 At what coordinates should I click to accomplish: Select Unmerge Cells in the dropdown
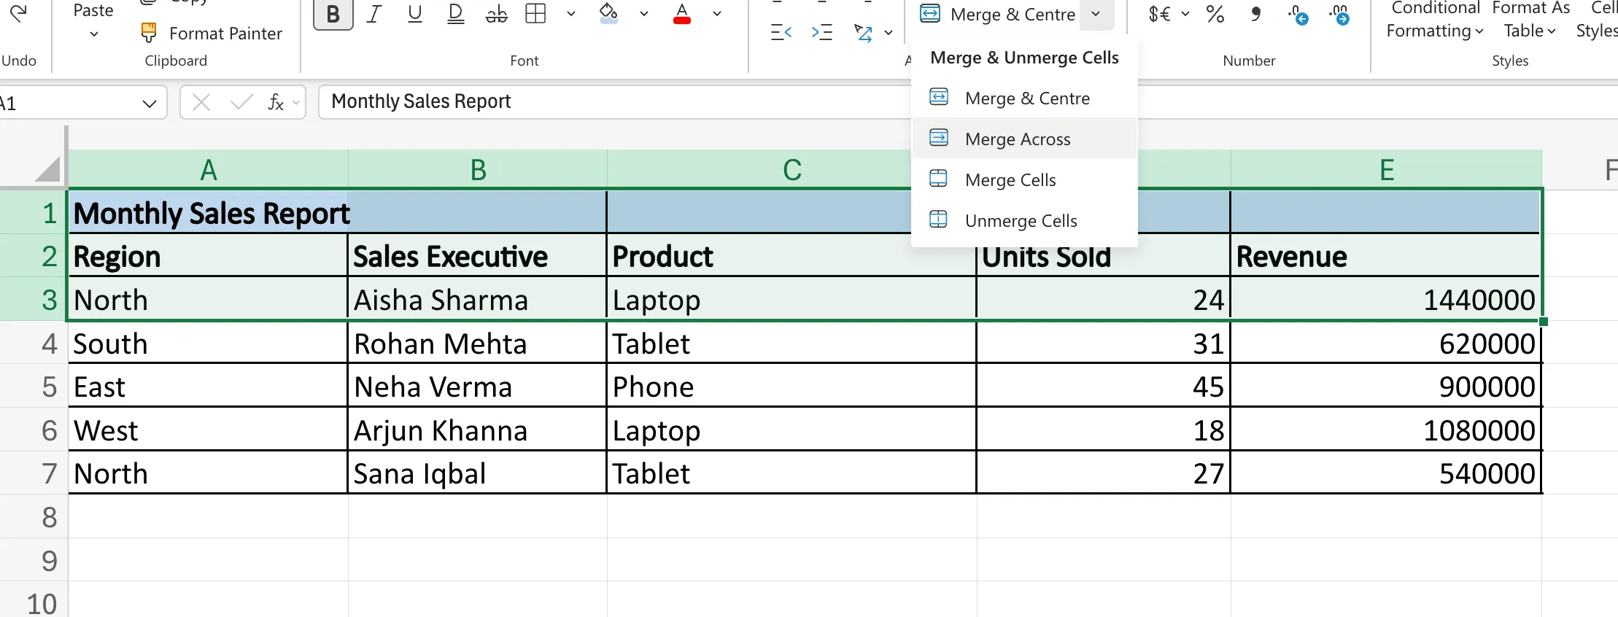point(1020,220)
